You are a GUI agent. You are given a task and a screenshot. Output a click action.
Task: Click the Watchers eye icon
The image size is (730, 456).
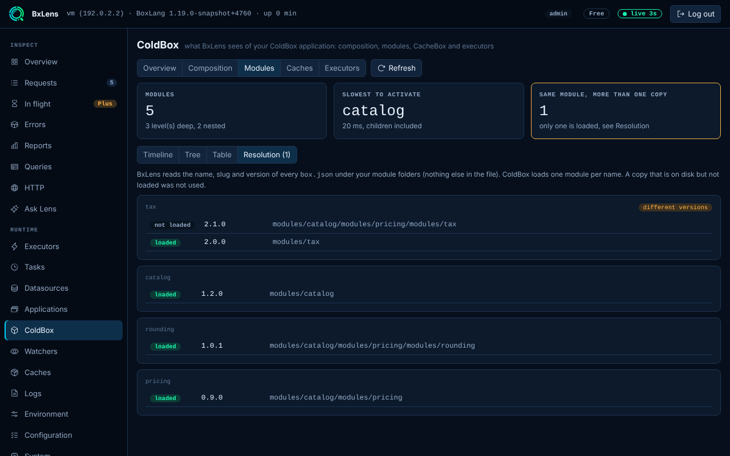coord(15,351)
